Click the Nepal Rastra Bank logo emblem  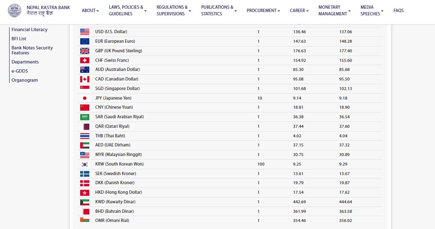15,10
